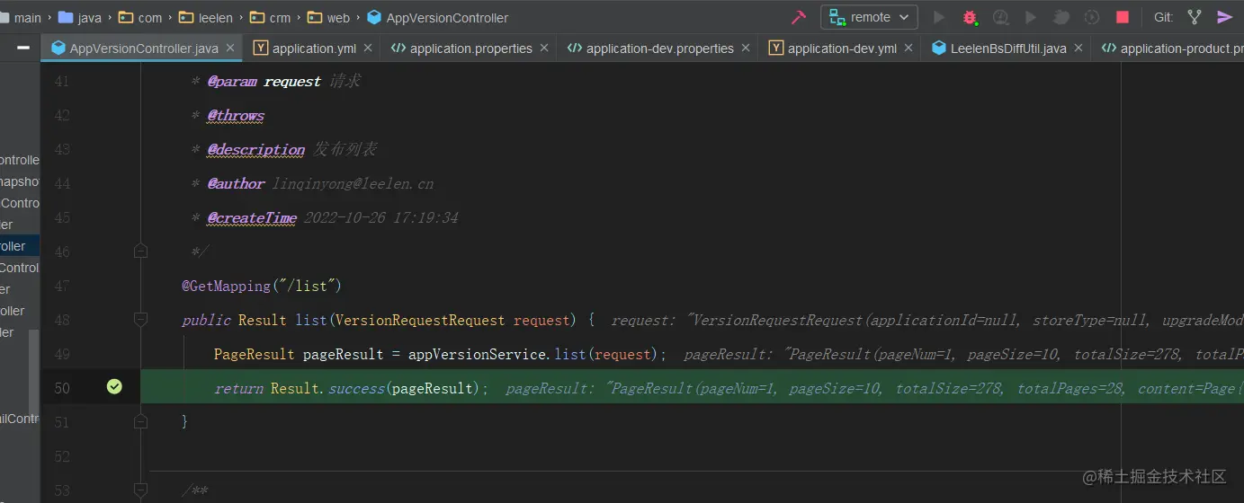Click the @param request comment line
Image resolution: width=1244 pixels, height=503 pixels.
275,81
